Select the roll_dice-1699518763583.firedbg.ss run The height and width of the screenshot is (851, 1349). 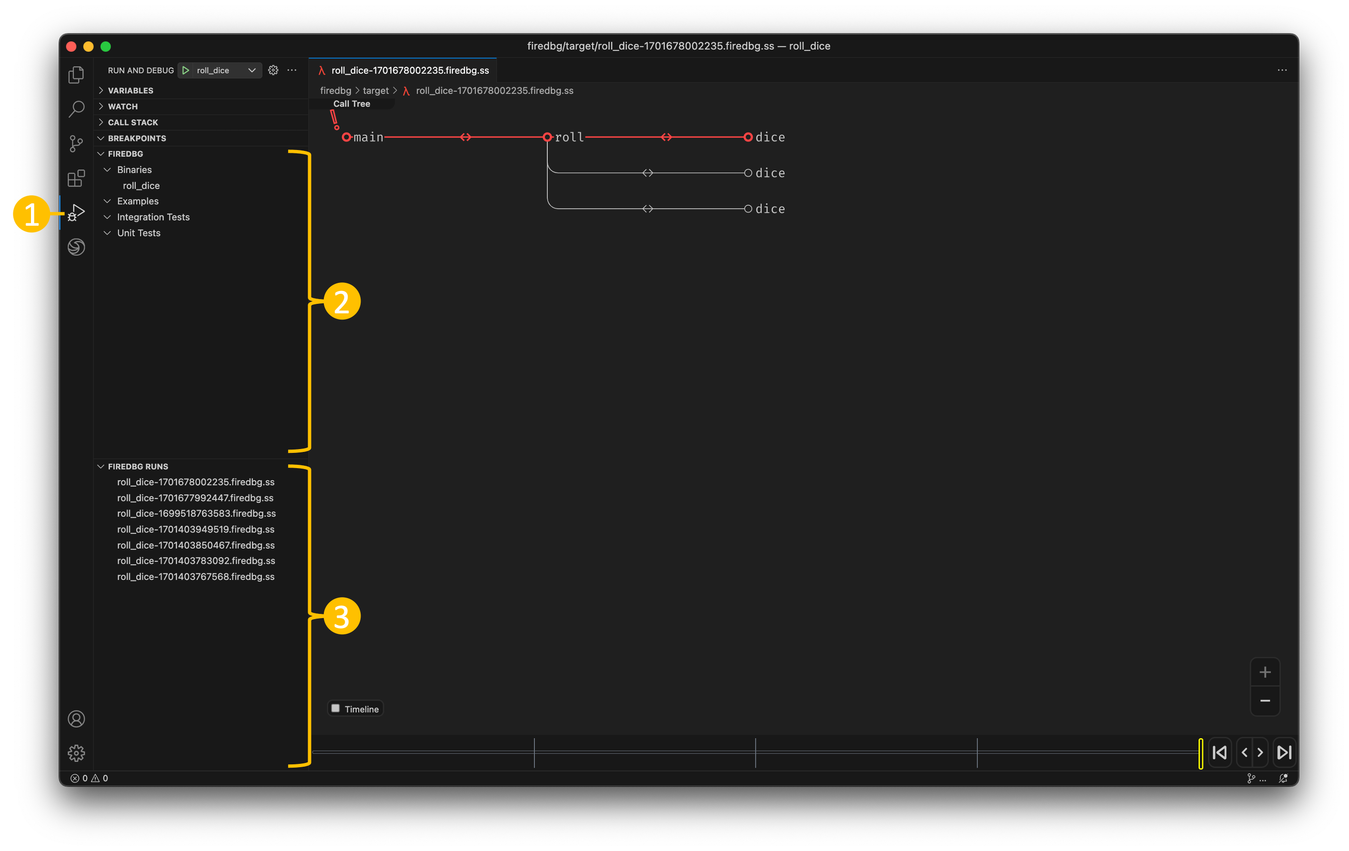point(196,513)
